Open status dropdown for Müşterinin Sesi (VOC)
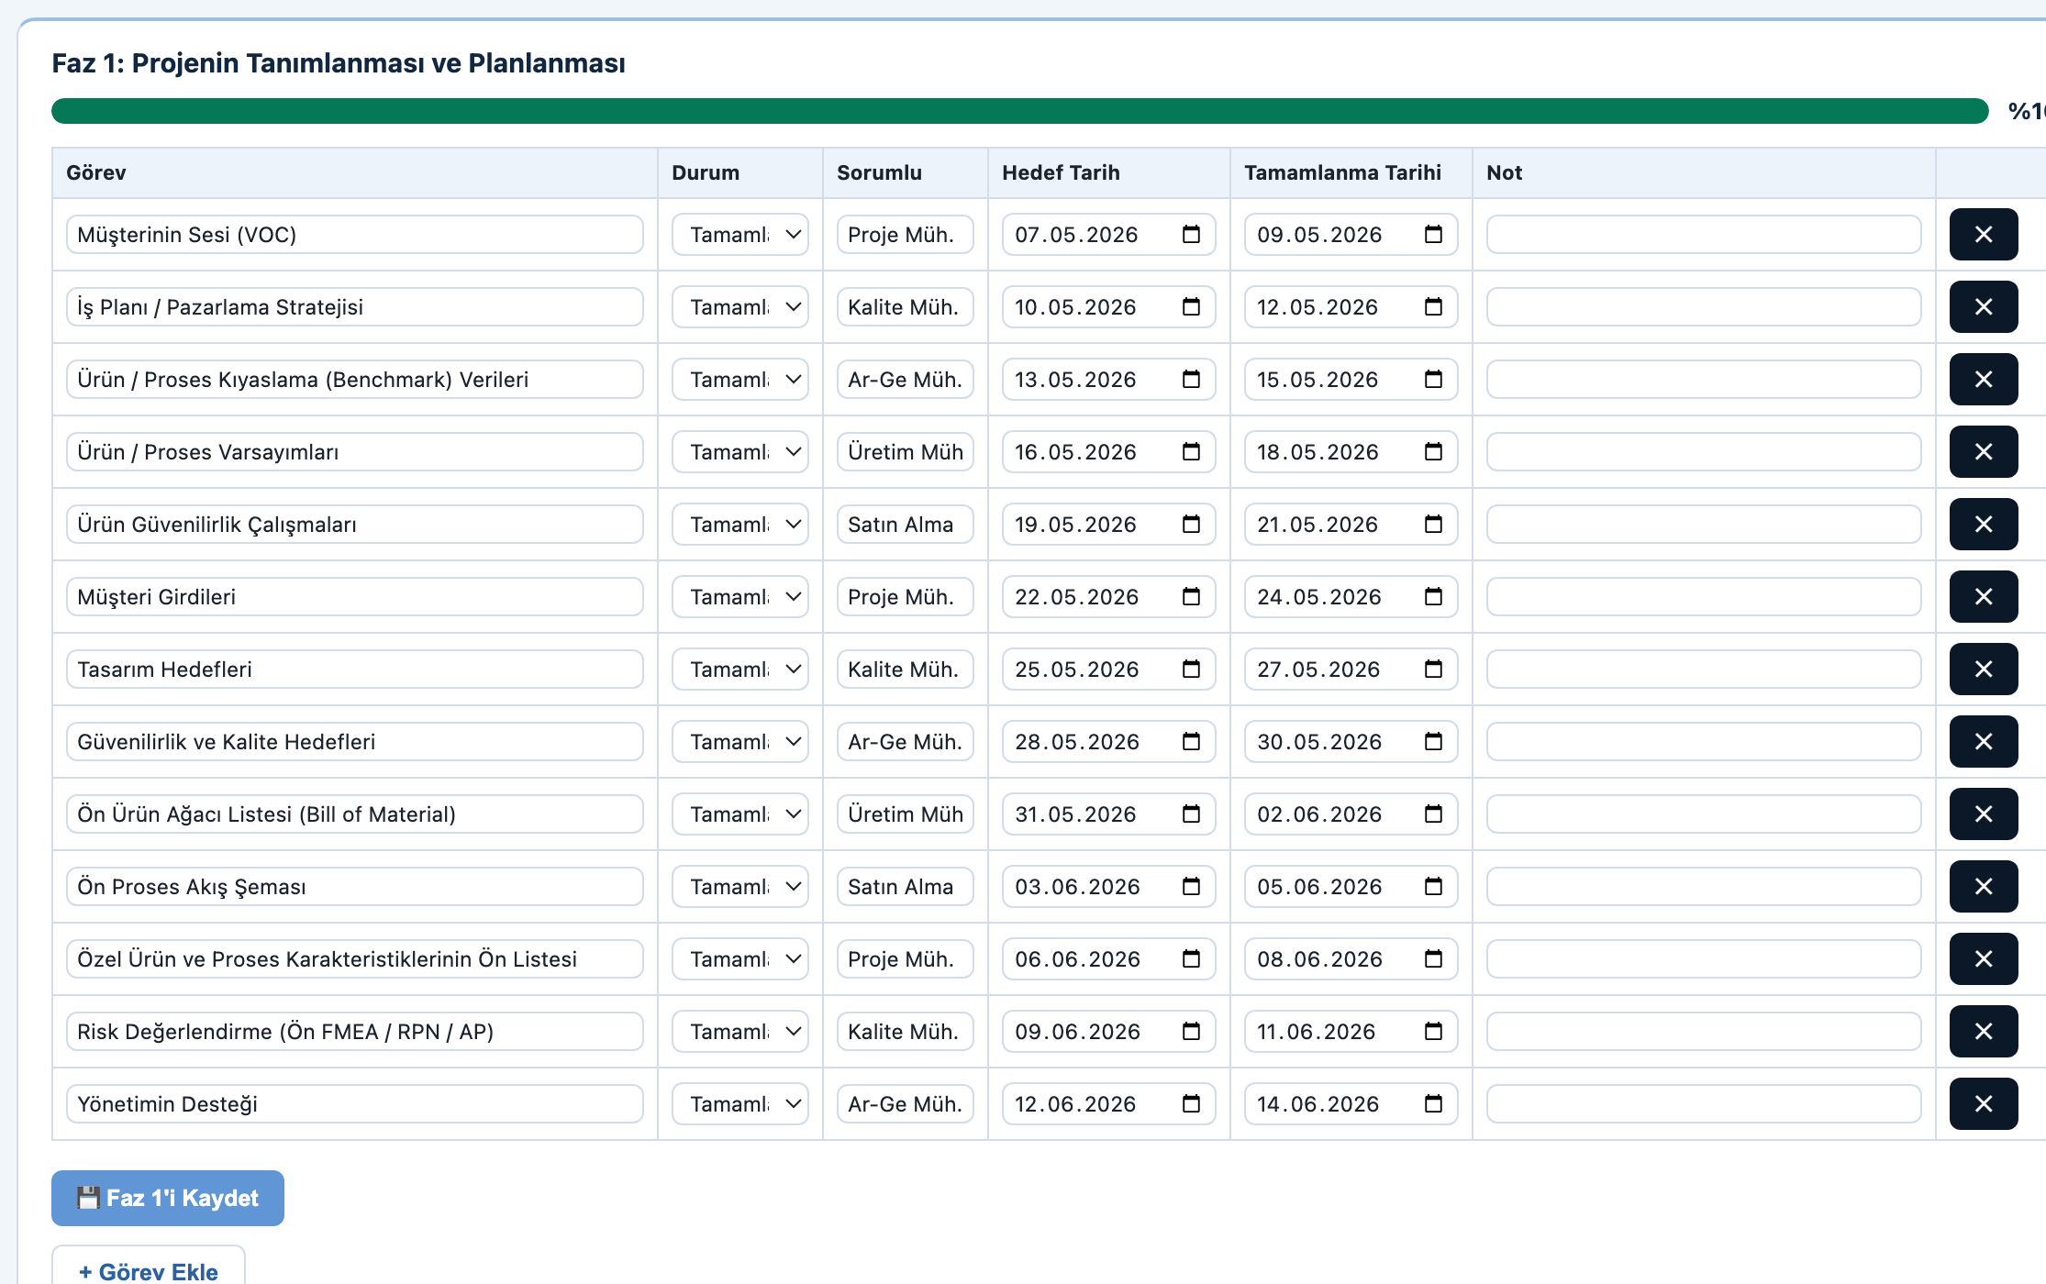The height and width of the screenshot is (1284, 2046). pyautogui.click(x=740, y=235)
